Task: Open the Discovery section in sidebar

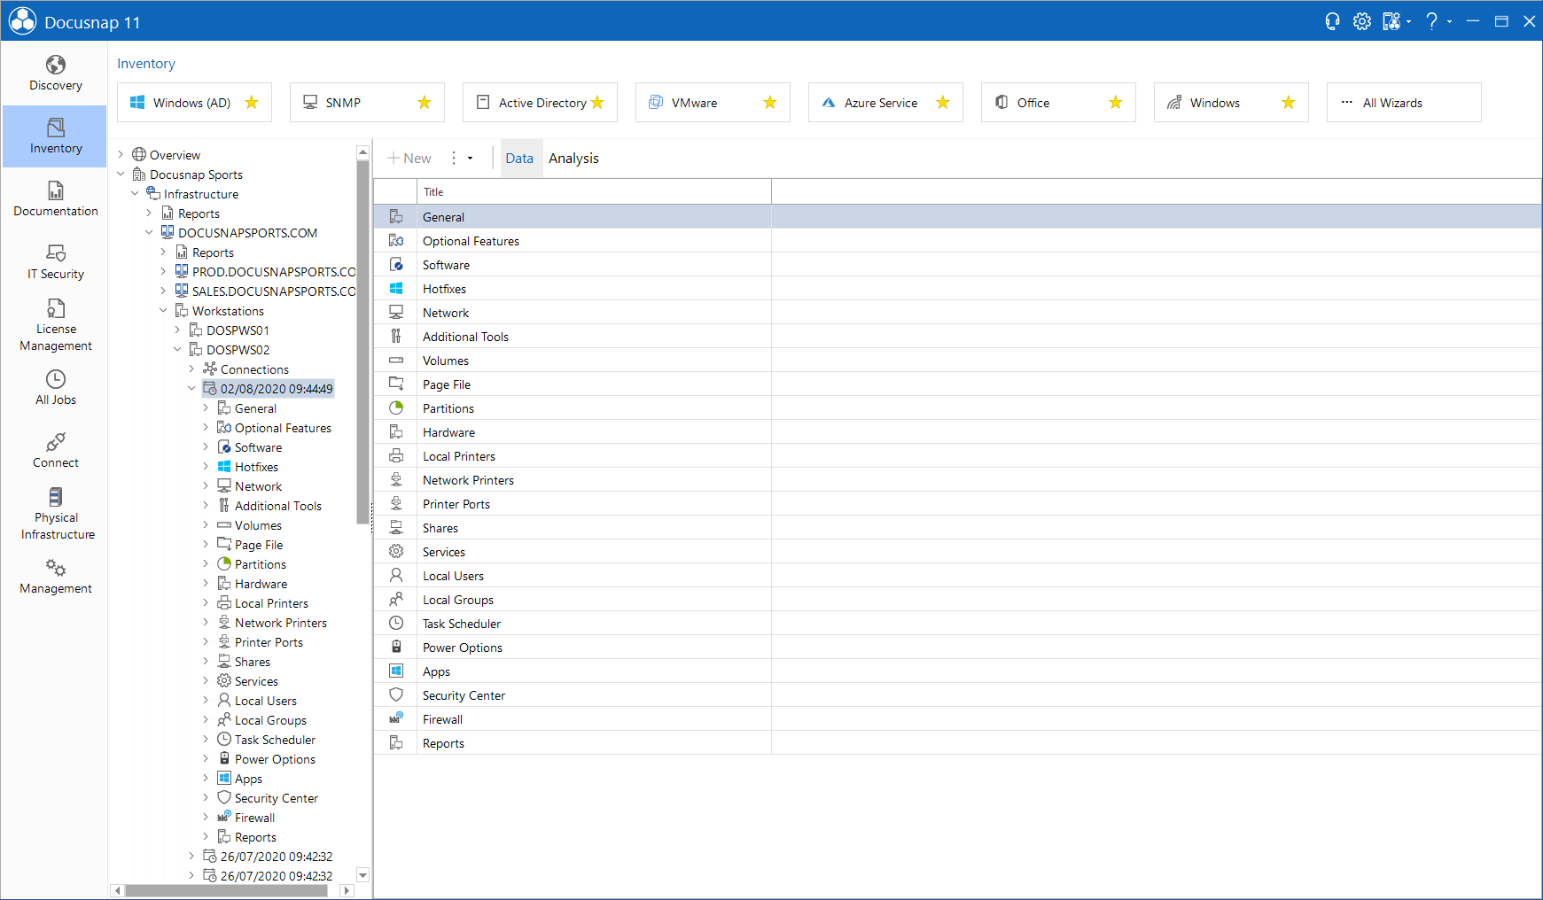Action: [x=55, y=74]
